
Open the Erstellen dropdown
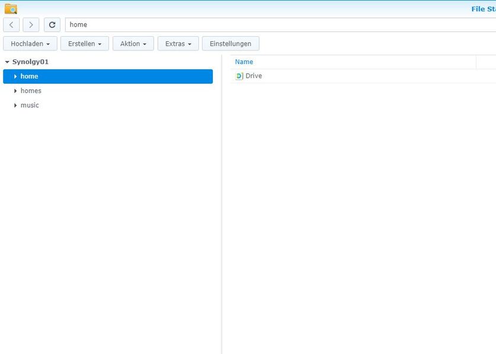[x=85, y=44]
